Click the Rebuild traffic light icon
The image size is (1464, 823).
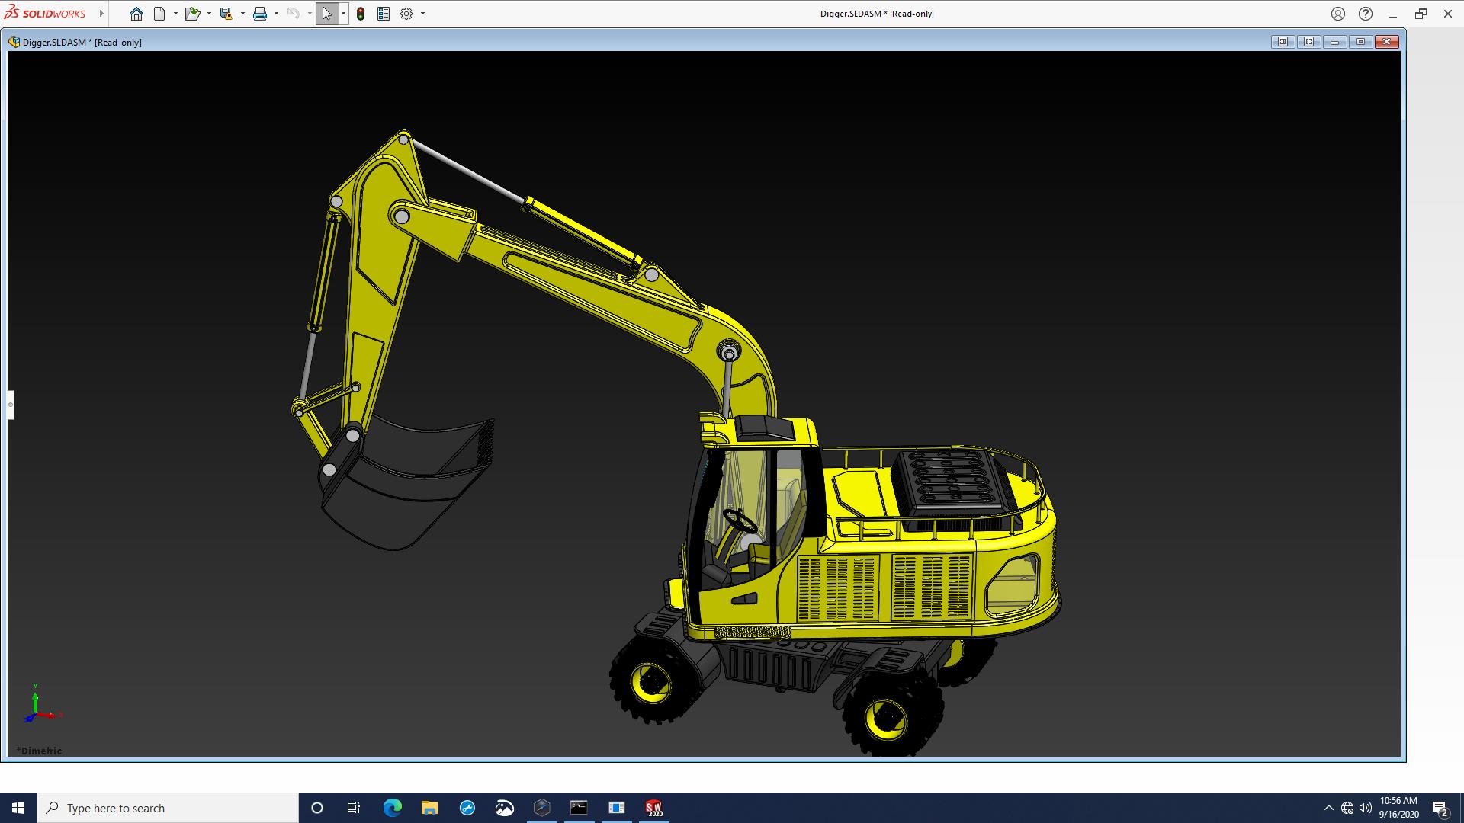361,14
